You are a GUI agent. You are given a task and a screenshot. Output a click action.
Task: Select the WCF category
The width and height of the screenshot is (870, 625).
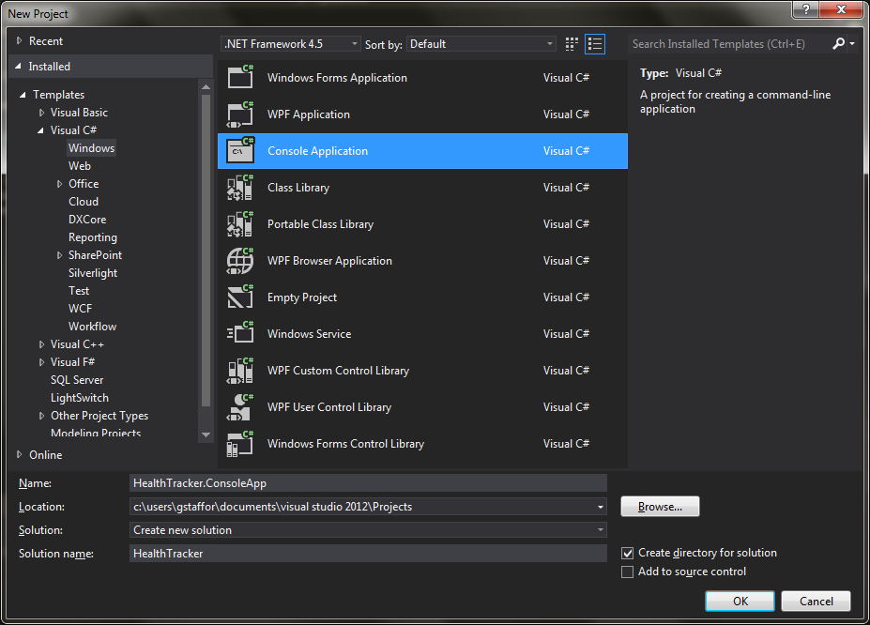(x=80, y=309)
